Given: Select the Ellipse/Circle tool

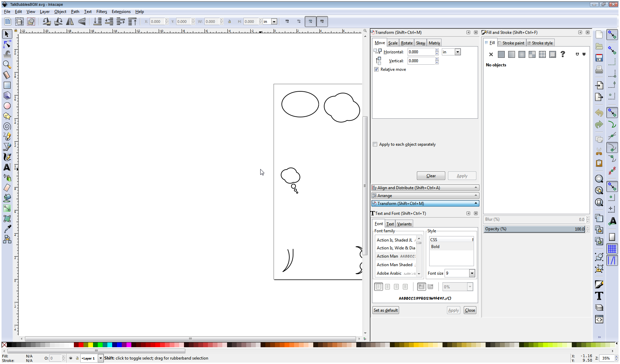Looking at the screenshot, I should click(x=7, y=106).
